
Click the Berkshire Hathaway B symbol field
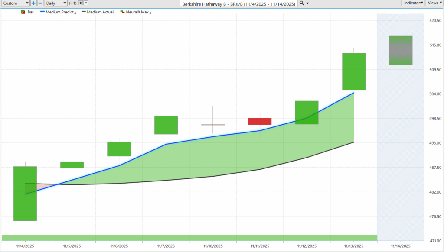238,3
